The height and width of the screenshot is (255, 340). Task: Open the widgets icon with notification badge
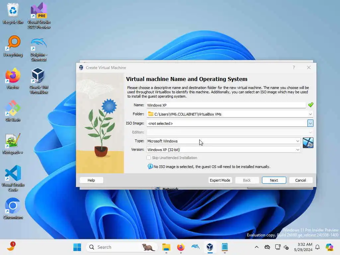[x=11, y=247]
